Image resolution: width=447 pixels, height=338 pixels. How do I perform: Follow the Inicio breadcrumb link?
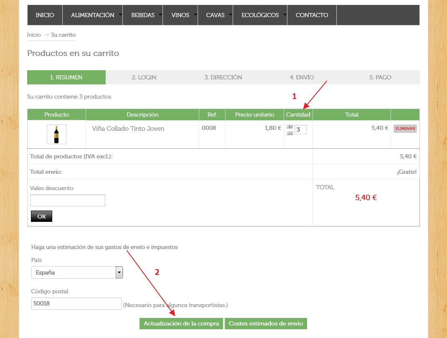tap(34, 35)
